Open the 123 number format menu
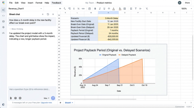The height and width of the screenshot is (108, 194). [83, 9]
